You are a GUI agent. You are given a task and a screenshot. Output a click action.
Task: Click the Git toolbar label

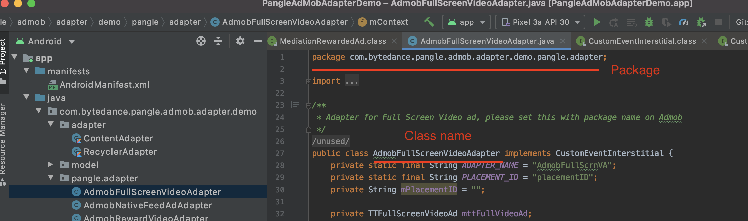[741, 22]
